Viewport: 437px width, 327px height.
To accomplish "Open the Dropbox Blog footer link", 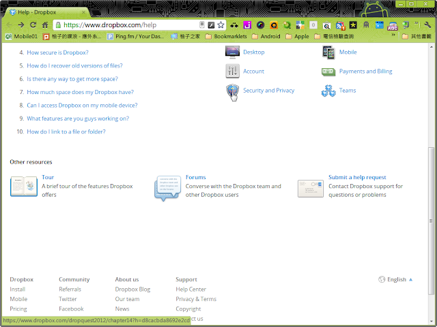I will 132,290.
